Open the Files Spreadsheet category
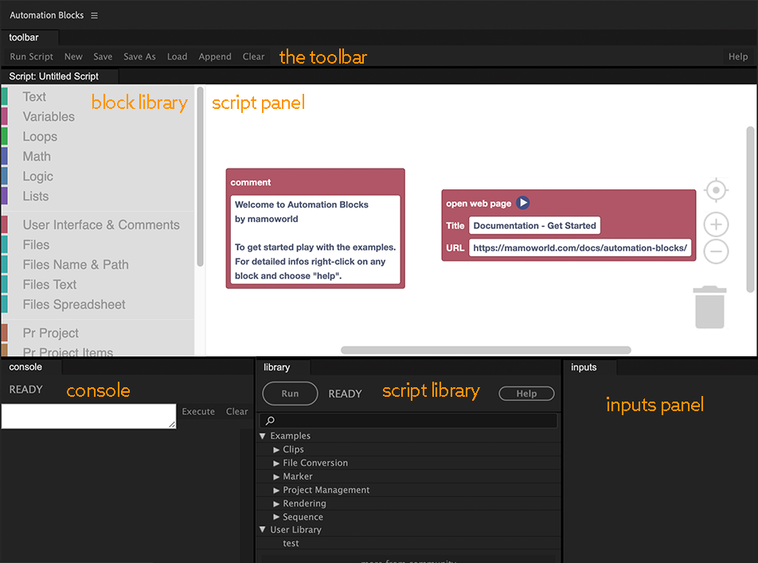The height and width of the screenshot is (563, 758). (74, 305)
